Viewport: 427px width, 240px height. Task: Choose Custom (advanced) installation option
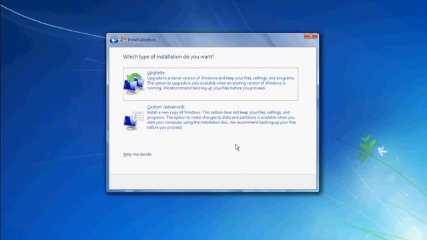point(211,117)
